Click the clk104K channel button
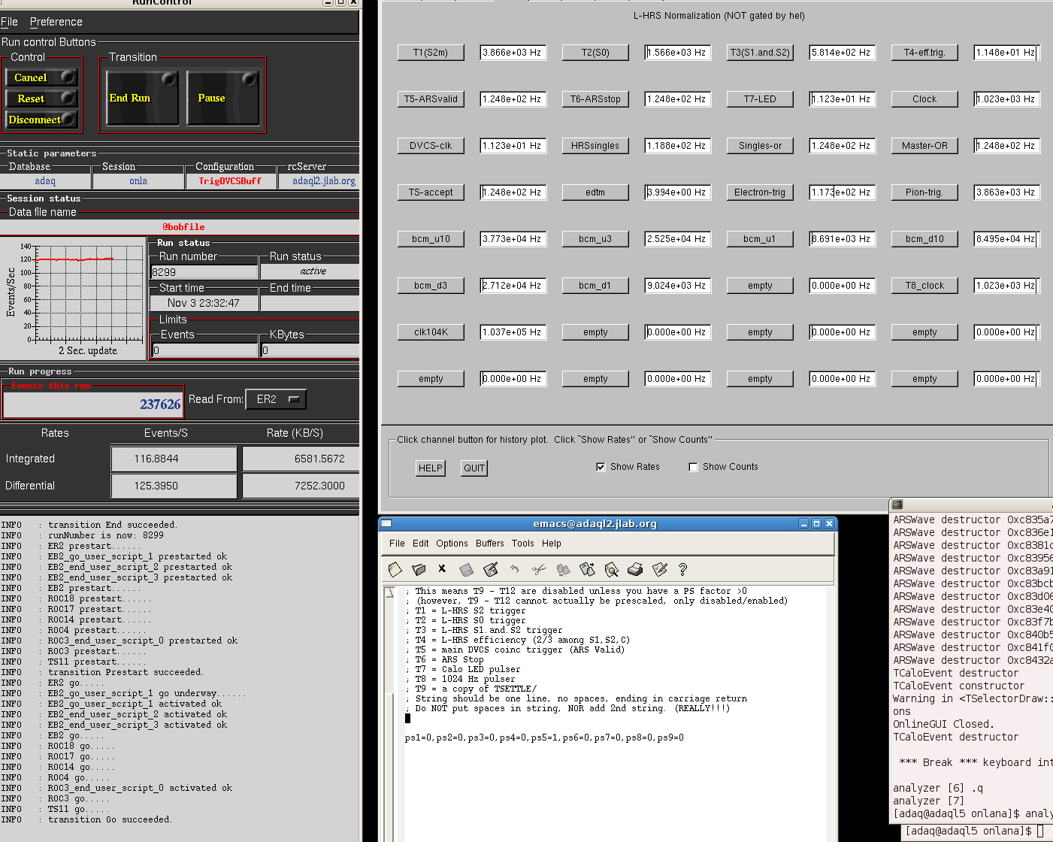Screen dimensions: 1053x842 (431, 332)
